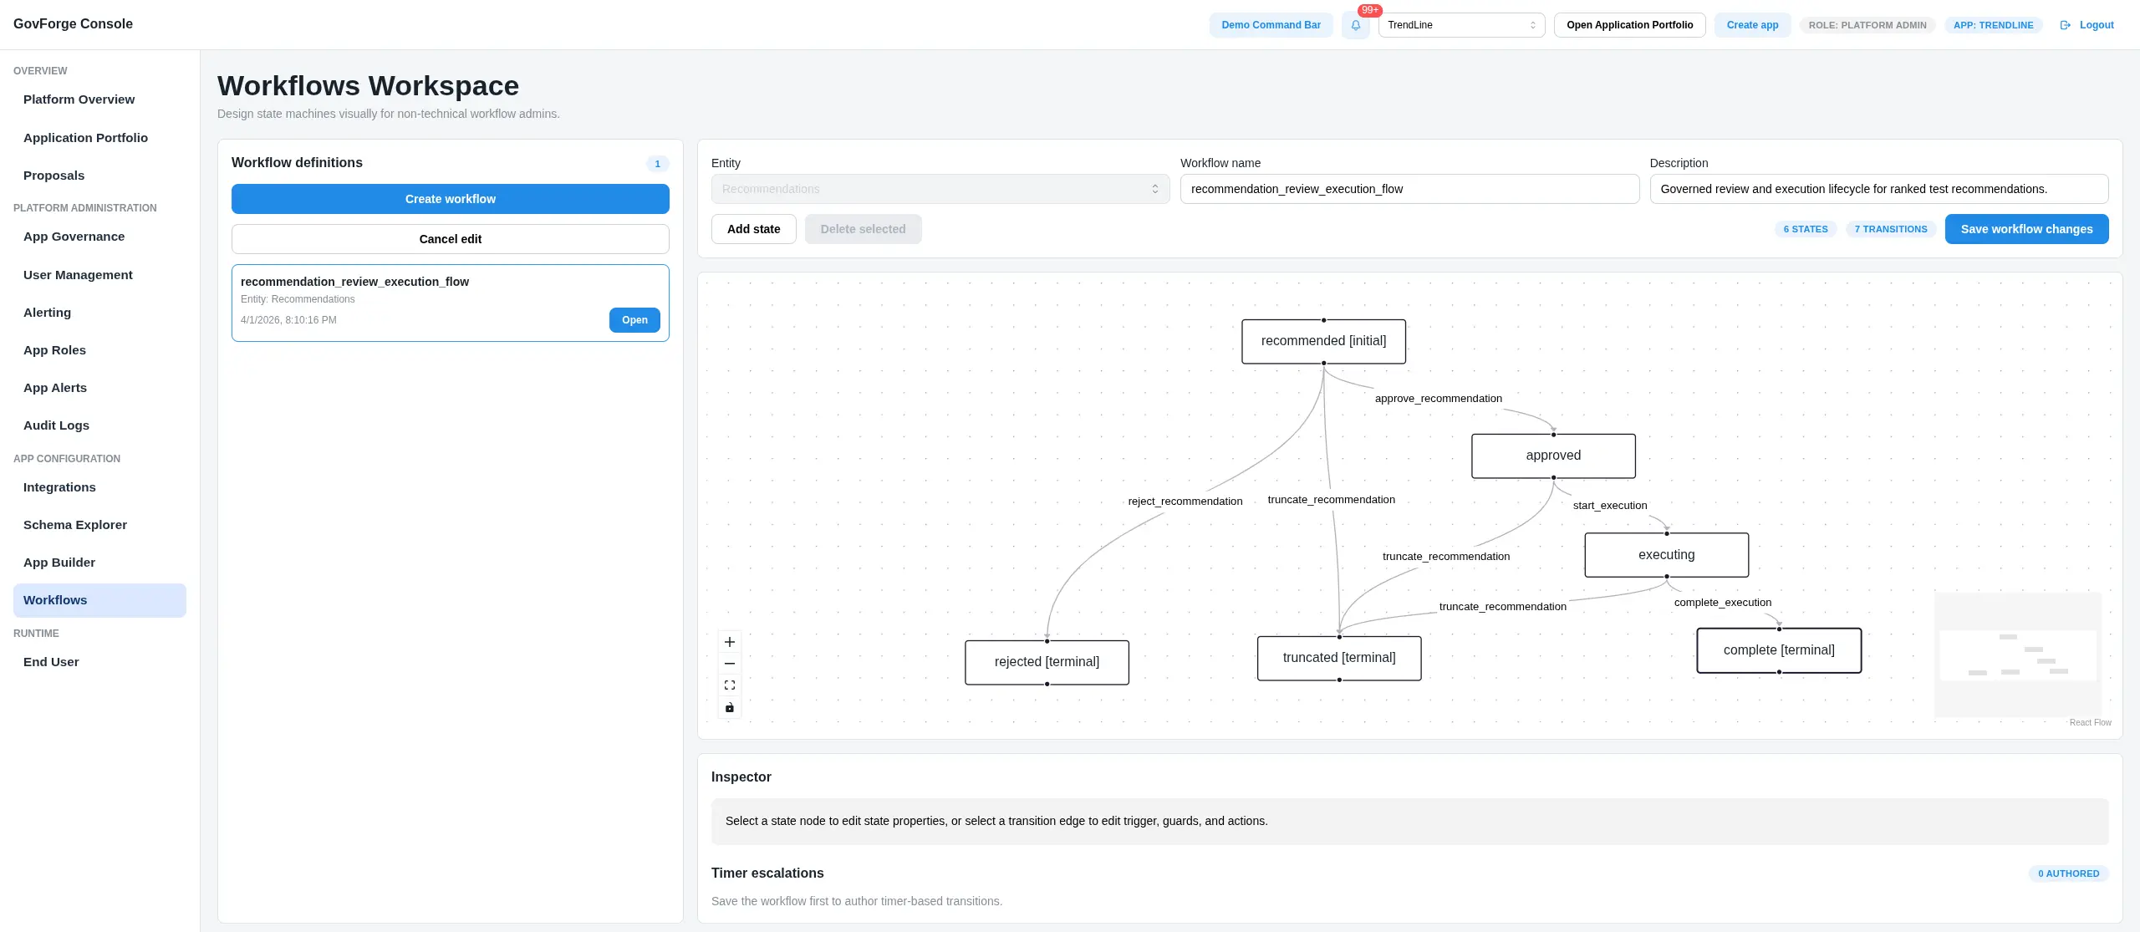Open User Management page
The height and width of the screenshot is (932, 2140).
[99, 275]
